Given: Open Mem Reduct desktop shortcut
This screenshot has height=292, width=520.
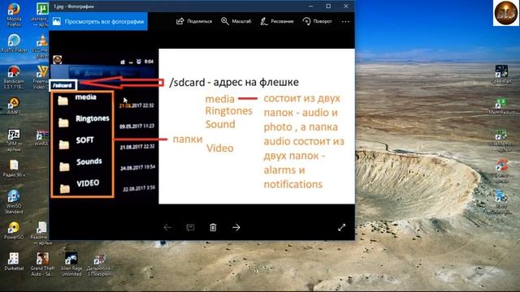Looking at the screenshot, I should click(x=501, y=106).
